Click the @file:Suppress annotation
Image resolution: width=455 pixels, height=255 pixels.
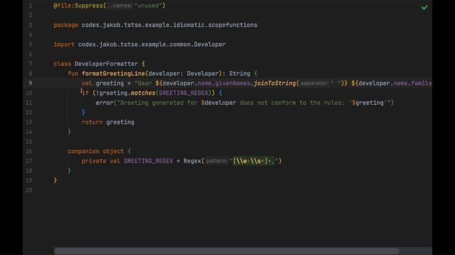point(78,6)
